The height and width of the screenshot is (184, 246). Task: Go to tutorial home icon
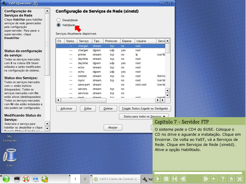coord(231,179)
